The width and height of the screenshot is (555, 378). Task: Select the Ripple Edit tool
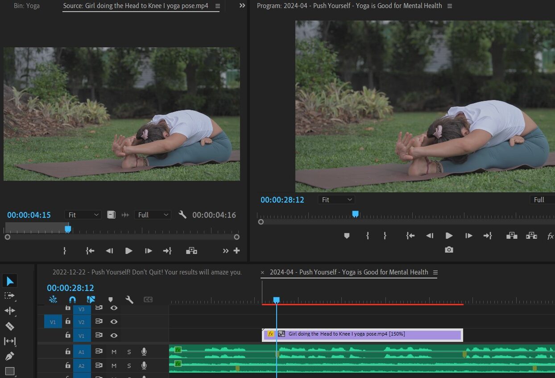(x=10, y=311)
